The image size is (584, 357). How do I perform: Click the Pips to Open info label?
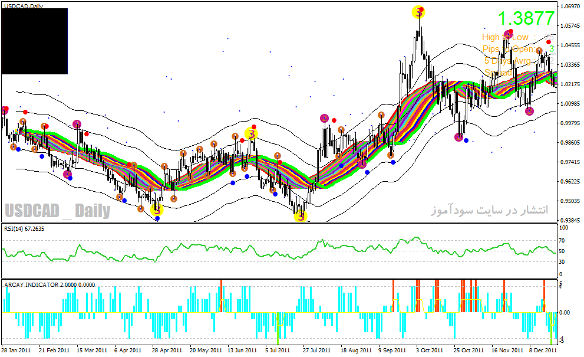pos(509,49)
